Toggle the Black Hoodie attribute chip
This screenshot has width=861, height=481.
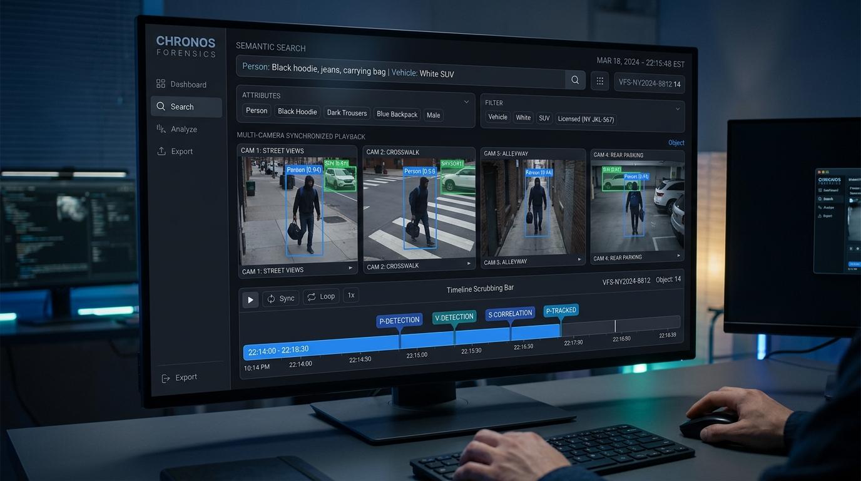pyautogui.click(x=297, y=111)
